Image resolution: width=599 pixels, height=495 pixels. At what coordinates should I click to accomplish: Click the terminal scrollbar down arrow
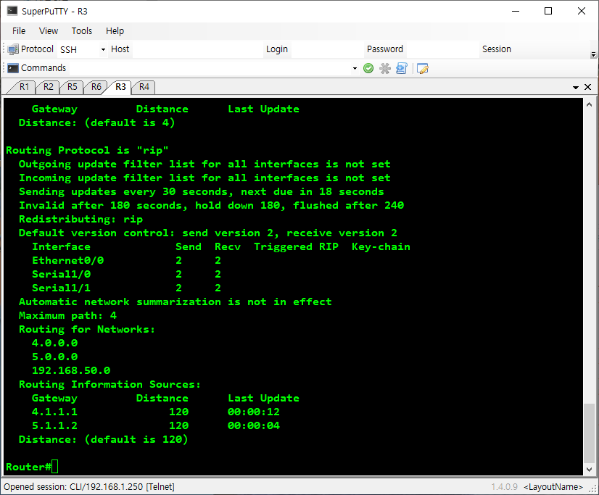click(589, 469)
